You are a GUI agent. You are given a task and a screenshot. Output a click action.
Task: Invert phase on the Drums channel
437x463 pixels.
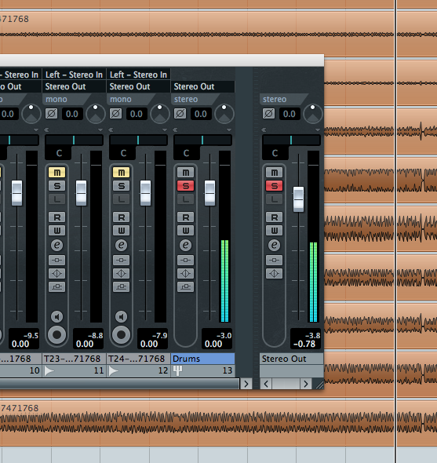coord(180,114)
